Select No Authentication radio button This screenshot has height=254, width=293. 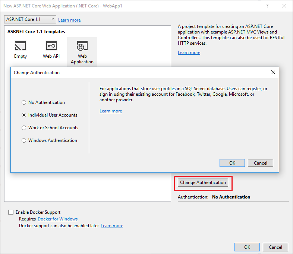pyautogui.click(x=24, y=102)
